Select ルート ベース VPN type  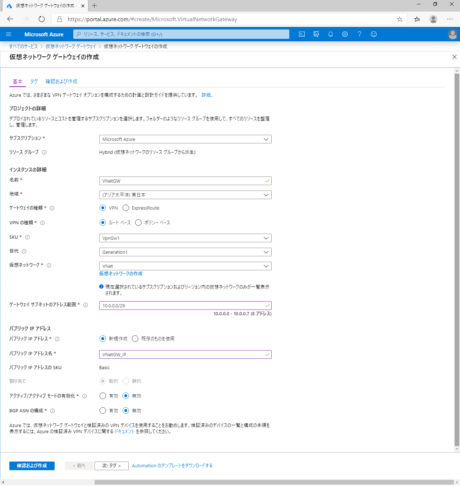point(103,223)
